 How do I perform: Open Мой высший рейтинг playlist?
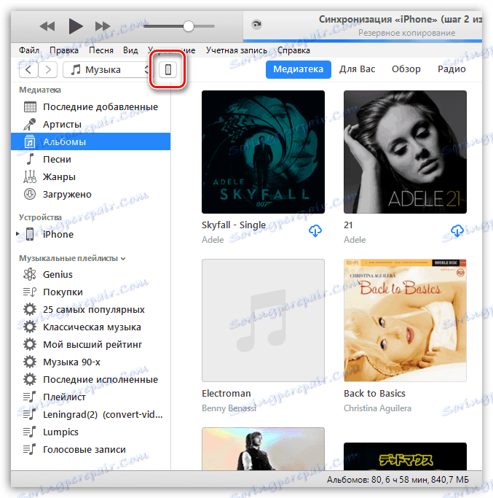tap(91, 344)
